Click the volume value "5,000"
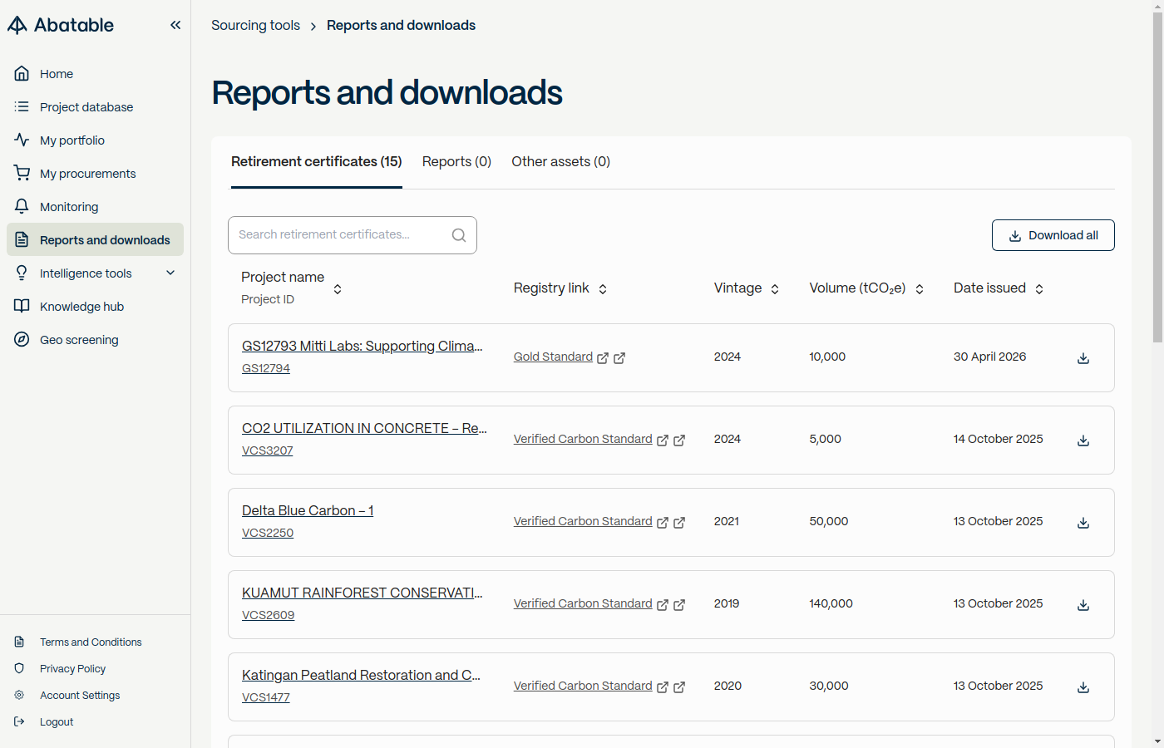Viewport: 1164px width, 748px height. 826,439
